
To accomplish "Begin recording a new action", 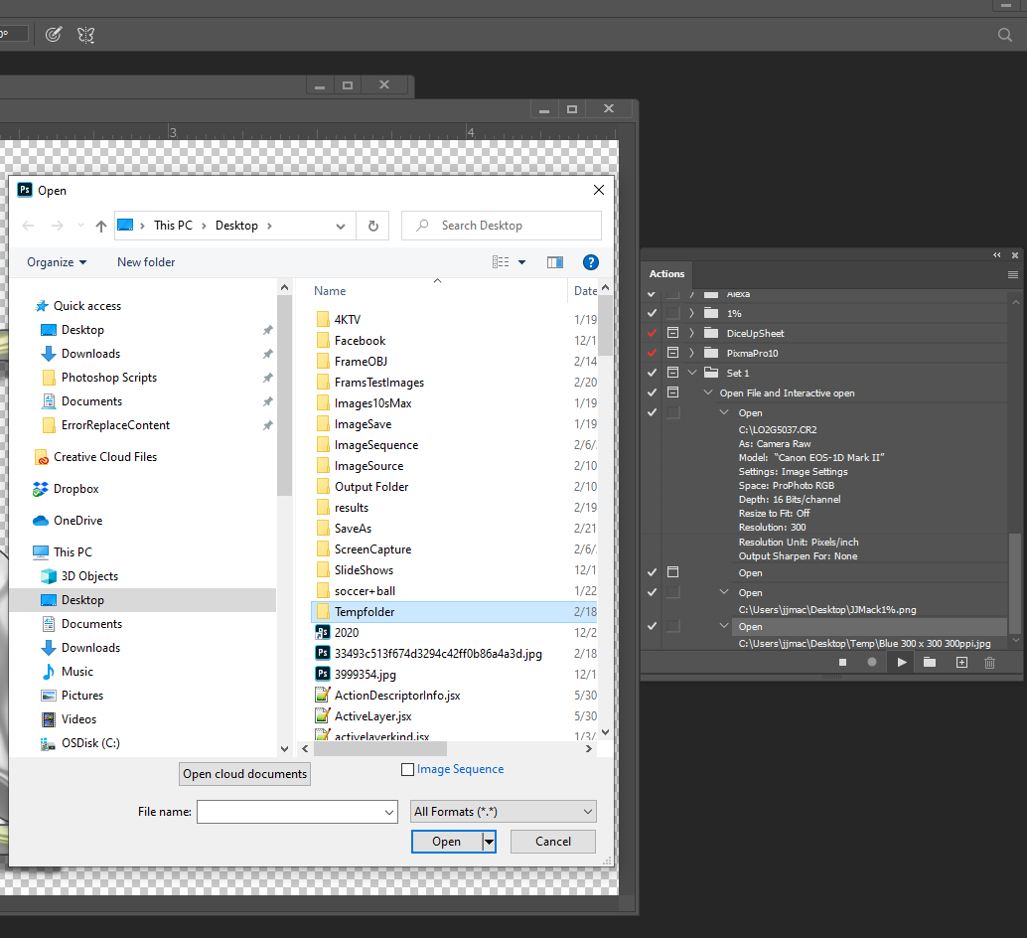I will tap(871, 662).
